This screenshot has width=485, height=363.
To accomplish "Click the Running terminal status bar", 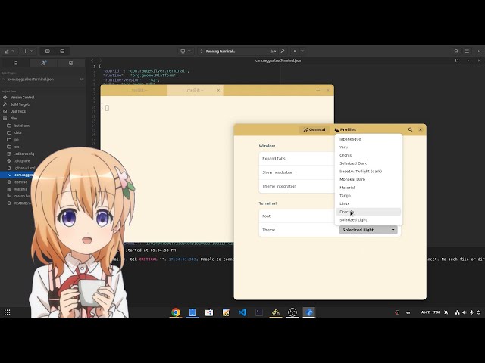I will [237, 51].
